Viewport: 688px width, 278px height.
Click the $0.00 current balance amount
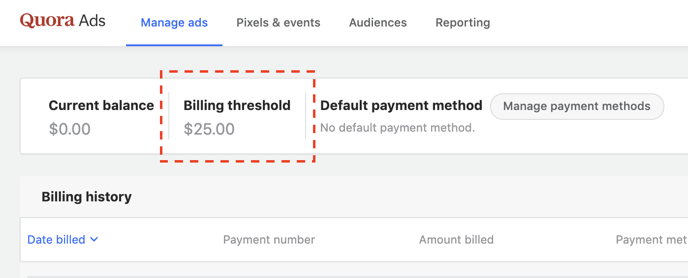(x=70, y=129)
